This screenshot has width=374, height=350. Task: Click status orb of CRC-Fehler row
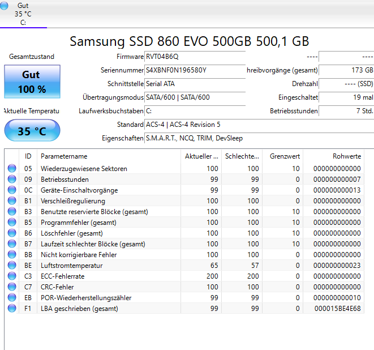pyautogui.click(x=12, y=287)
